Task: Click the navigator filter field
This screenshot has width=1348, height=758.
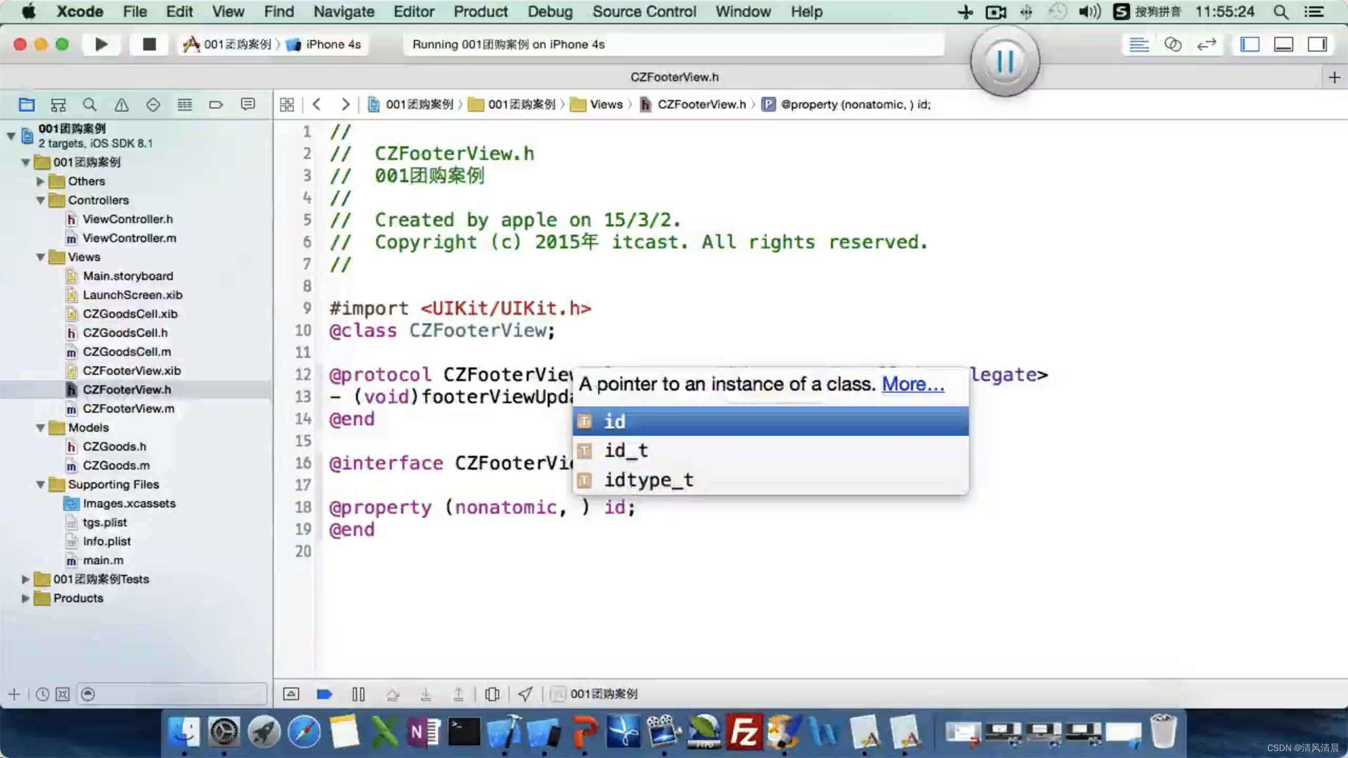Action: tap(172, 694)
